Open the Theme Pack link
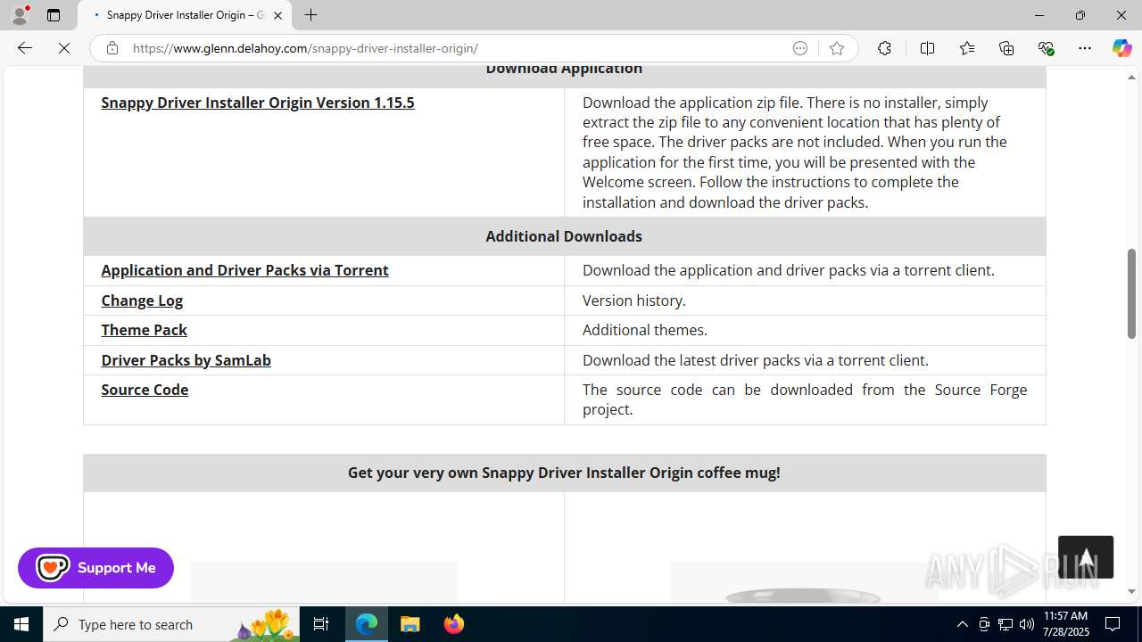This screenshot has width=1142, height=642. click(x=144, y=330)
